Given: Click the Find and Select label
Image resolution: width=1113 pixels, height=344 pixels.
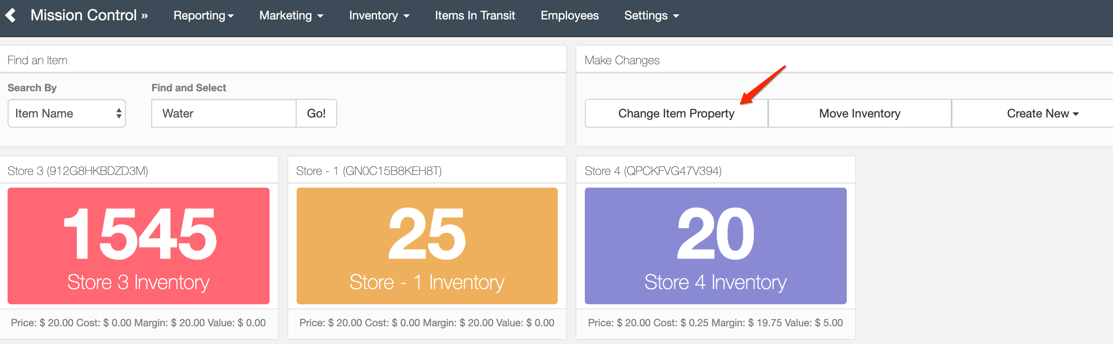Looking at the screenshot, I should [x=189, y=88].
